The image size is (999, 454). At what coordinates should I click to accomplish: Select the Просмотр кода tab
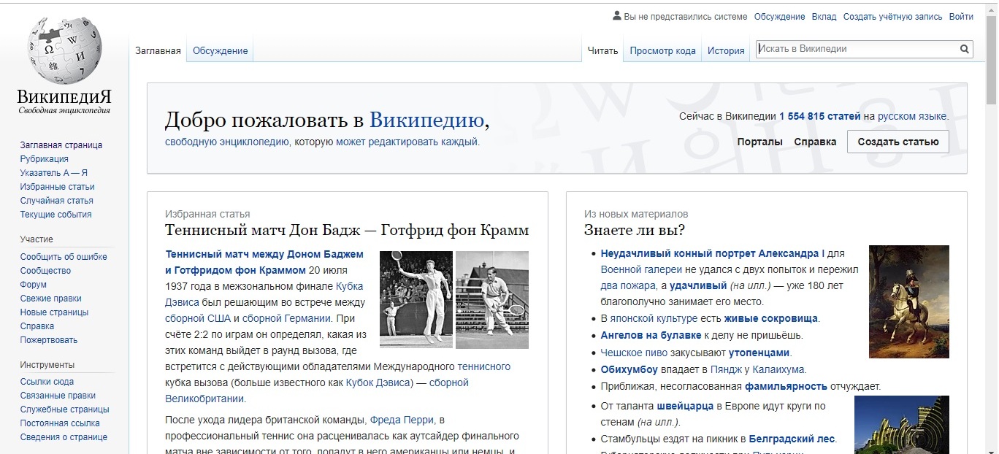[x=662, y=50]
